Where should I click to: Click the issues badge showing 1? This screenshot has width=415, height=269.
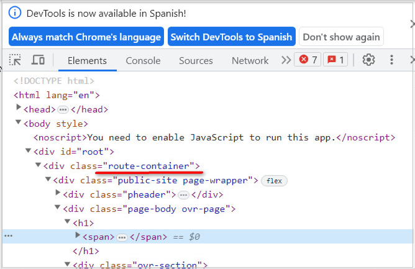tap(336, 60)
